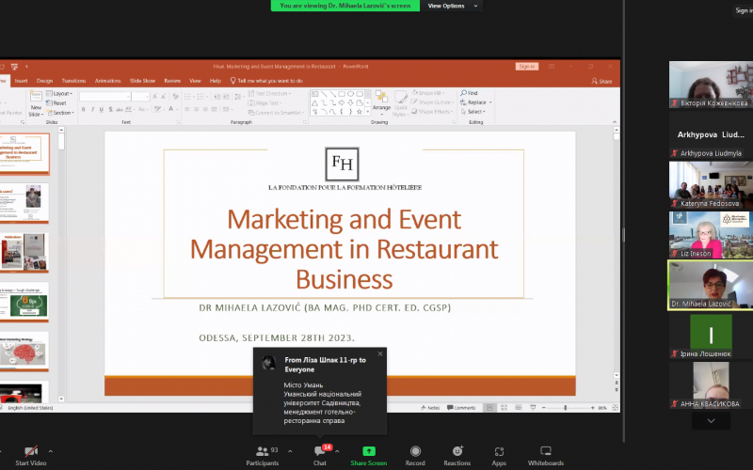Start video in Zoom toolbar
The image size is (753, 470).
click(x=31, y=456)
